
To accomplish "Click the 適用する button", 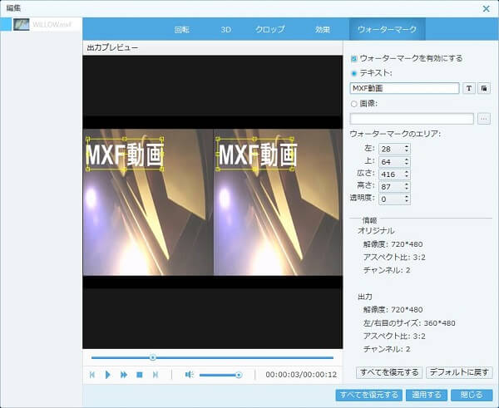I will [x=427, y=395].
